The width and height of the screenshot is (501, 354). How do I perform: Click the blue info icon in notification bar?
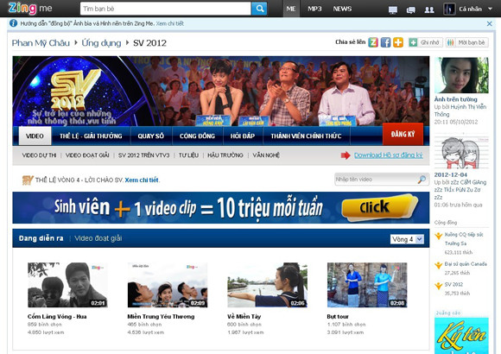pos(14,23)
